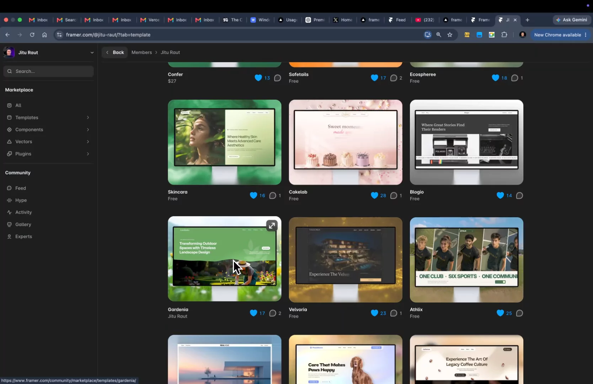Click the Back button
593x384 pixels.
tap(114, 52)
